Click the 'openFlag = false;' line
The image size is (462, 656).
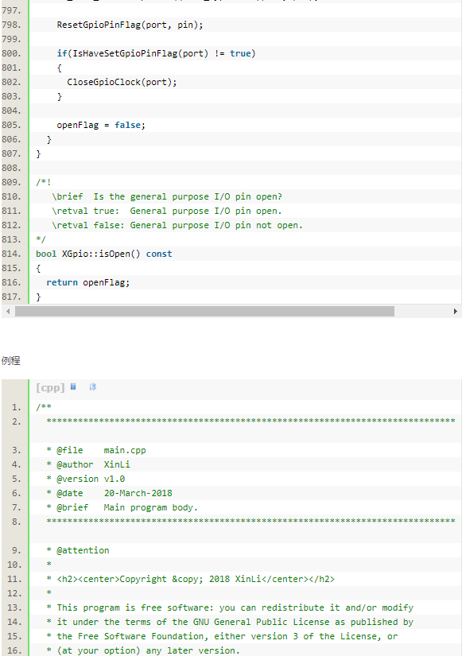pos(101,125)
